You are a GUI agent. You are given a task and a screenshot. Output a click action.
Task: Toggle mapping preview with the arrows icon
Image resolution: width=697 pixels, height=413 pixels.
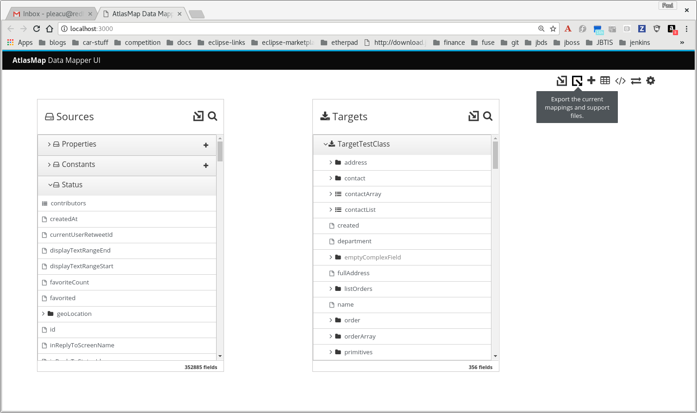[x=635, y=80]
